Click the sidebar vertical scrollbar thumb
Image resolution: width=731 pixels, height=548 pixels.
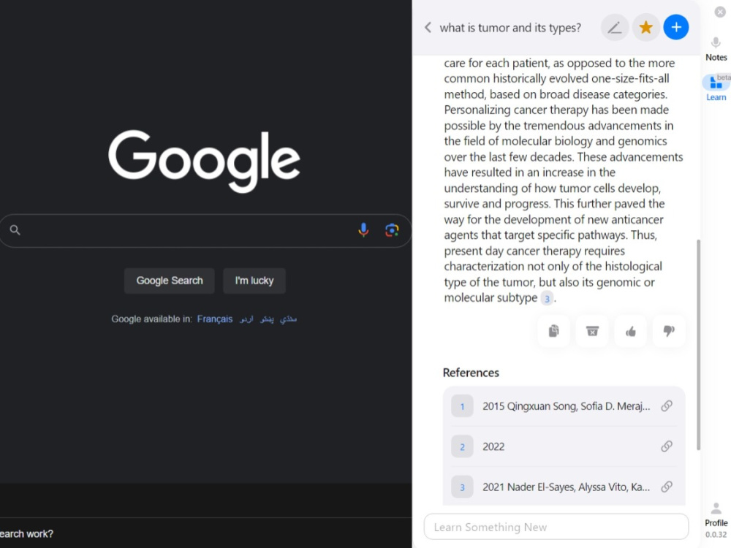(698, 345)
